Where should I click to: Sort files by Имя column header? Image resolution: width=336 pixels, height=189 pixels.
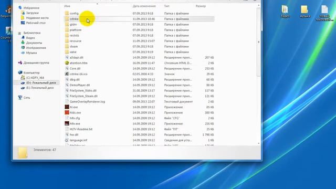click(x=67, y=6)
